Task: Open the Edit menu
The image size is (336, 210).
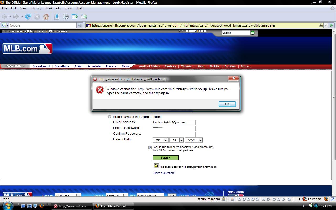Action: (x=14, y=8)
